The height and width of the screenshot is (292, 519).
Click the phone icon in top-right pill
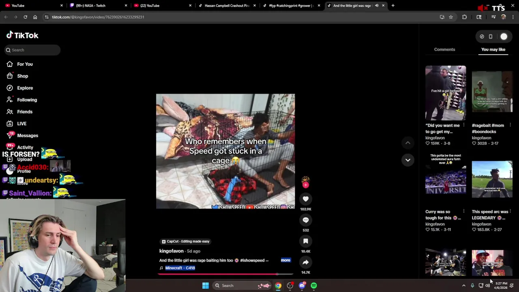pyautogui.click(x=491, y=36)
